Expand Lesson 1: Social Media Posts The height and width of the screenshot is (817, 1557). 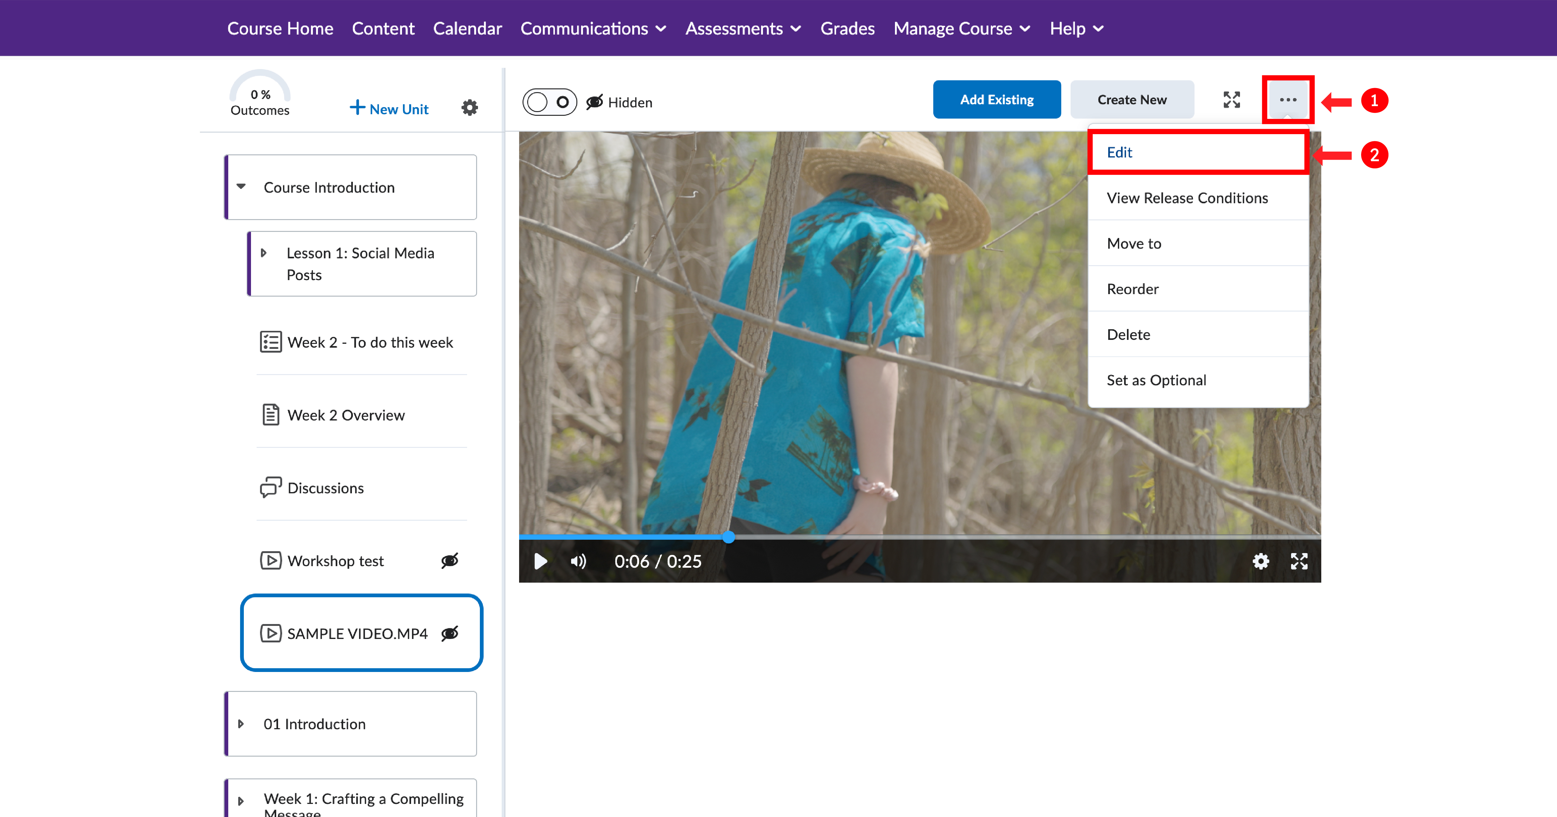click(263, 253)
